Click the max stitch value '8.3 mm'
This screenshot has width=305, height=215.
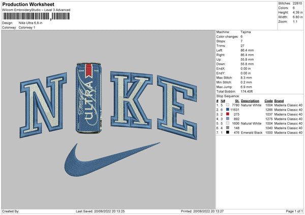click(x=246, y=78)
